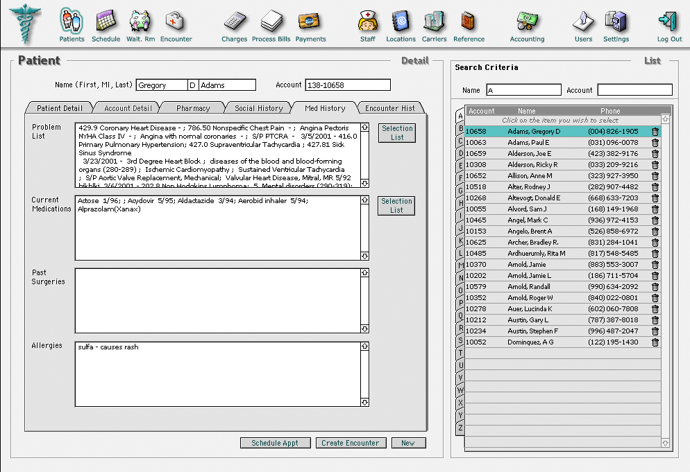Switch to the Account Detail tab
690x472 pixels.
[x=128, y=108]
